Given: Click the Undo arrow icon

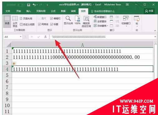Looking at the screenshot, I should pos(34,5).
